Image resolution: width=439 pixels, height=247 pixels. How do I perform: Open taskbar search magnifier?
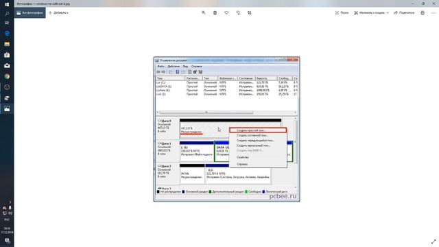click(7, 14)
